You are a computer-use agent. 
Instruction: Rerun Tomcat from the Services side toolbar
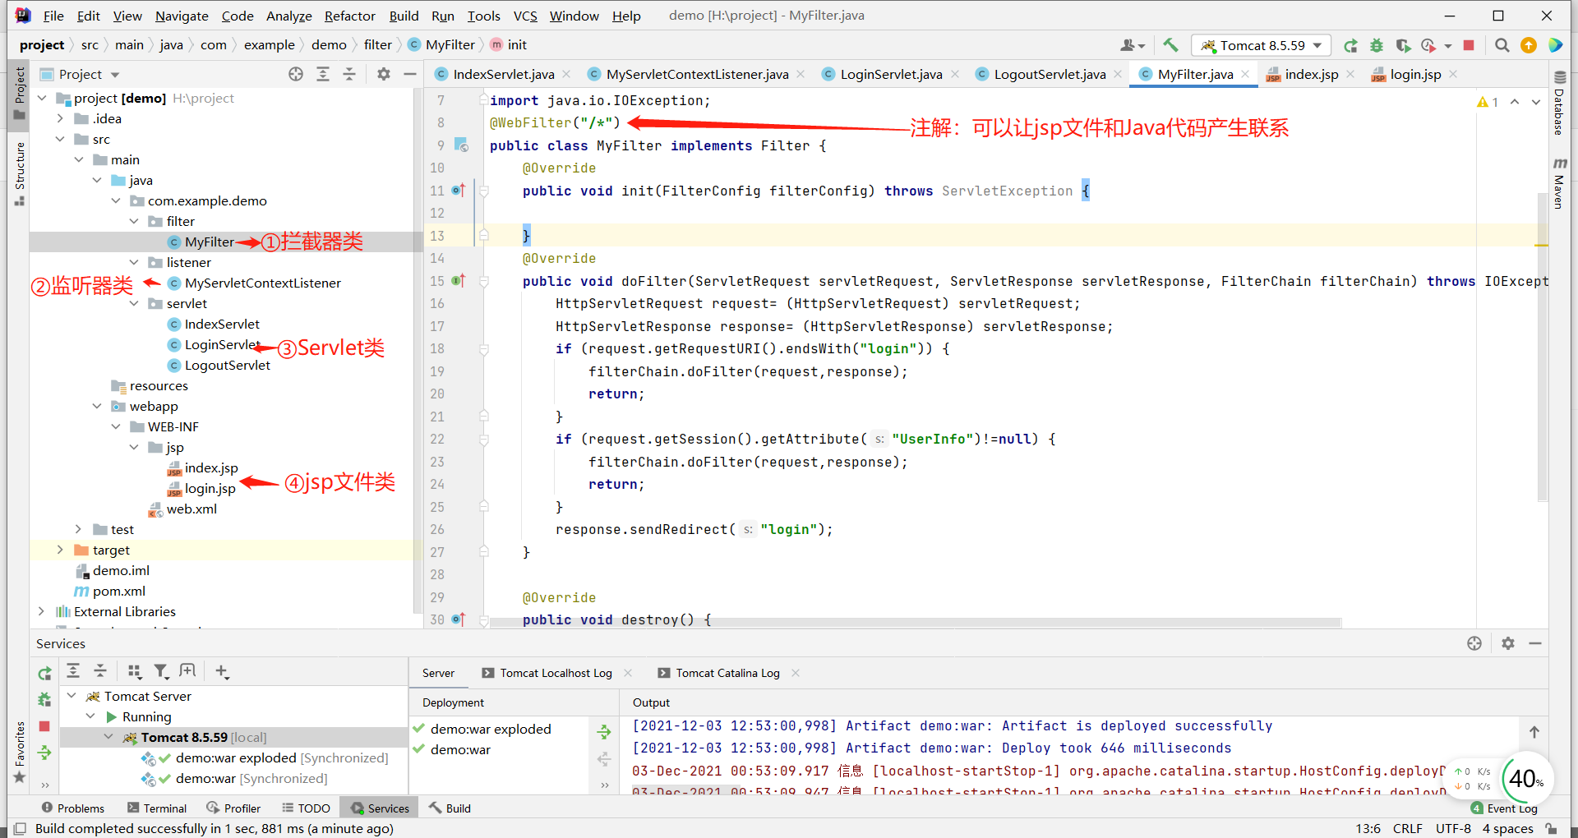(x=44, y=674)
